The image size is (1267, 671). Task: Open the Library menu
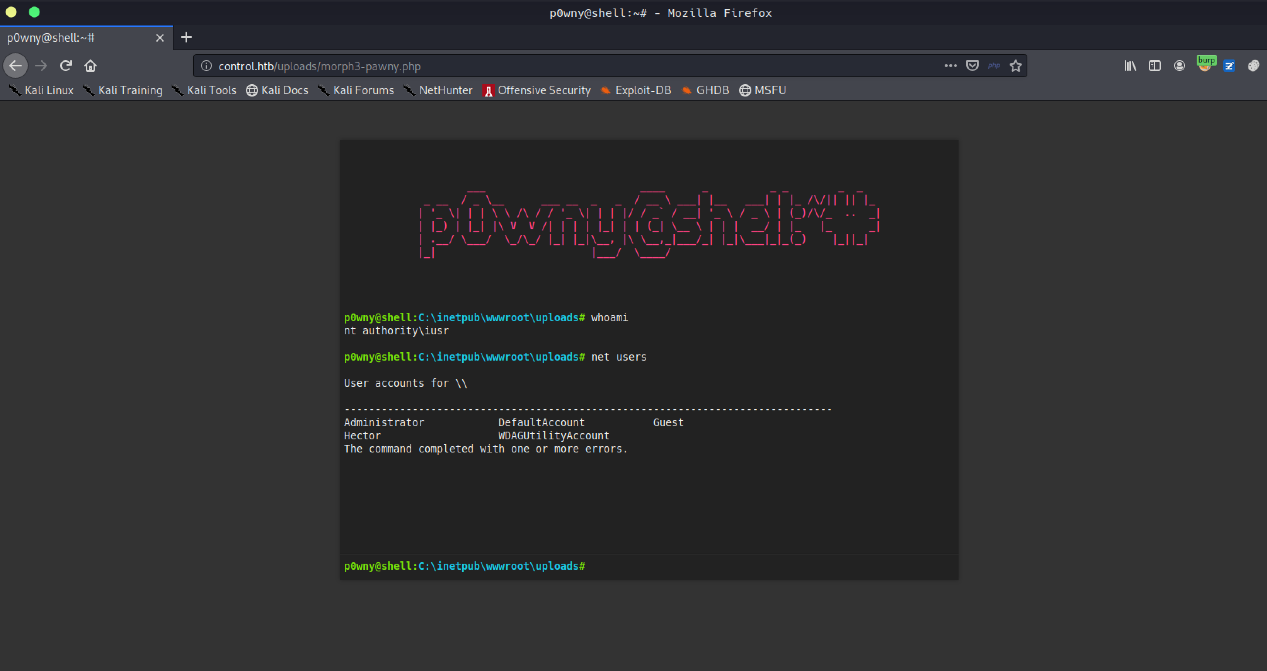coord(1130,66)
